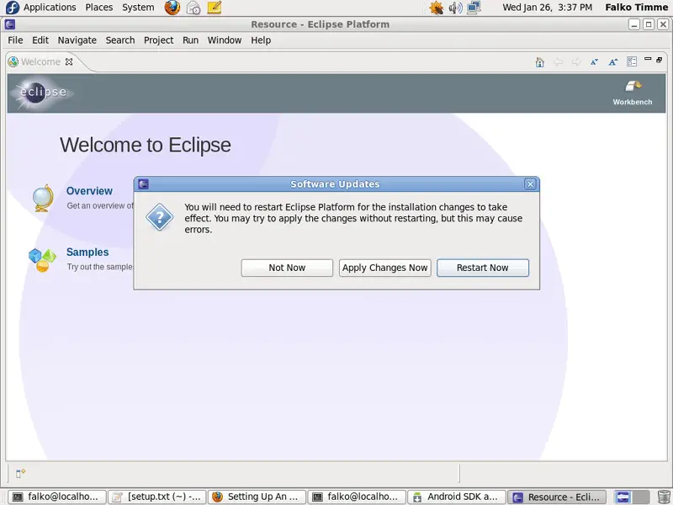Switch to the falko@localhost terminal beside Android SDK
The height and width of the screenshot is (505, 673).
click(357, 497)
